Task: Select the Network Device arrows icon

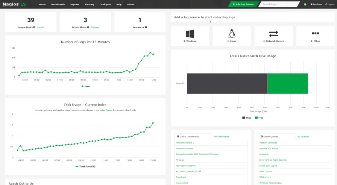Action: point(273,34)
